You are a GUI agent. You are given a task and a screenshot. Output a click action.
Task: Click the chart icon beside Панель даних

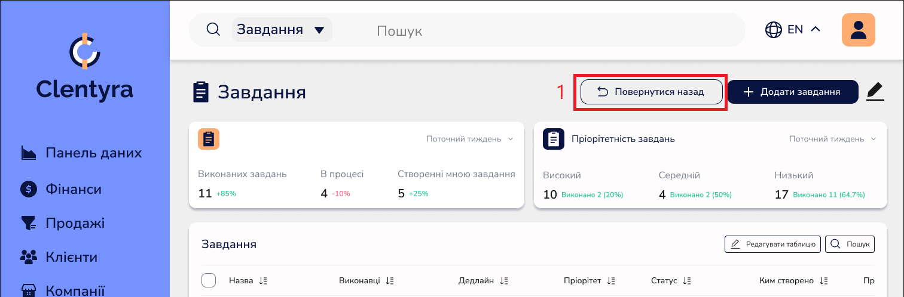tap(29, 153)
